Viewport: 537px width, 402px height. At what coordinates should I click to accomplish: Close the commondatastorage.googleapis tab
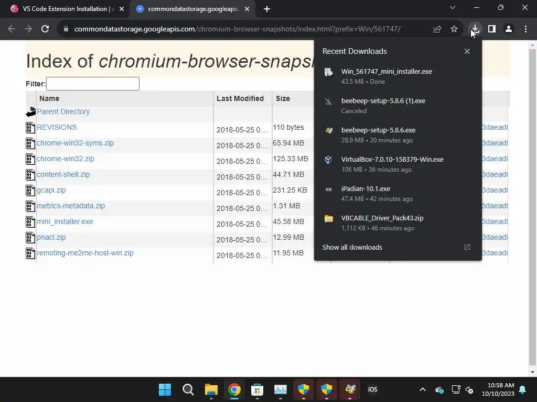pos(247,9)
